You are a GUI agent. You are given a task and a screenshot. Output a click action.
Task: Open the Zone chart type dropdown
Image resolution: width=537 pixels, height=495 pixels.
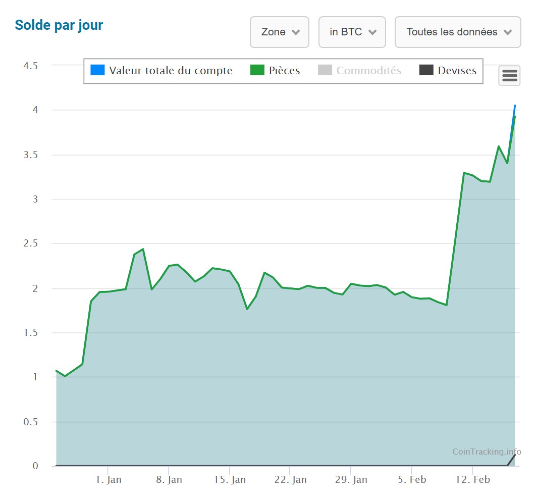click(x=279, y=32)
